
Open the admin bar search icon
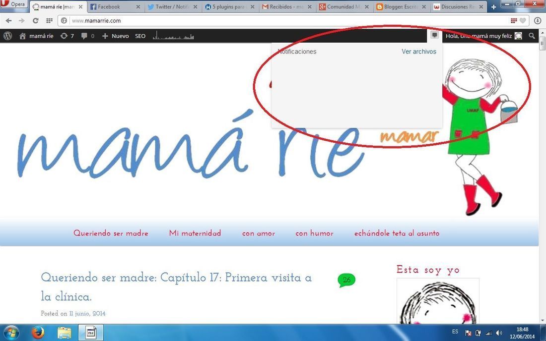(532, 36)
